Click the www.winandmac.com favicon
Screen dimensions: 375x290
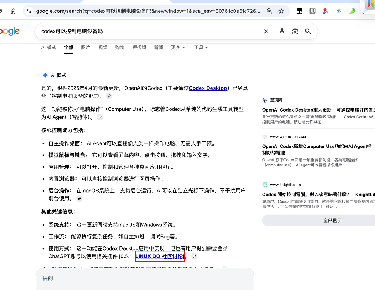click(x=265, y=137)
